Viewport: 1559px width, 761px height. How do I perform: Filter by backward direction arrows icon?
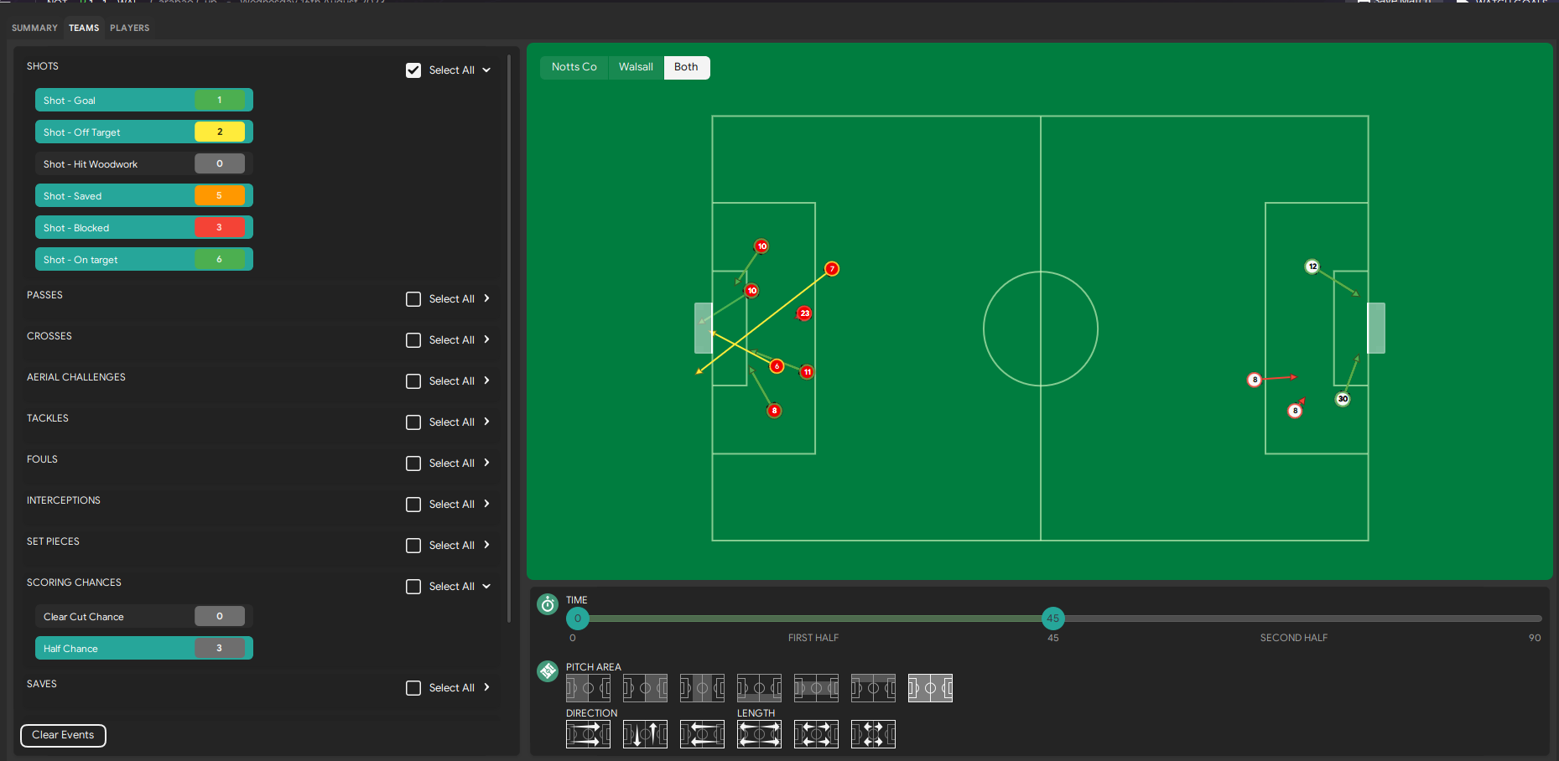[x=702, y=734]
